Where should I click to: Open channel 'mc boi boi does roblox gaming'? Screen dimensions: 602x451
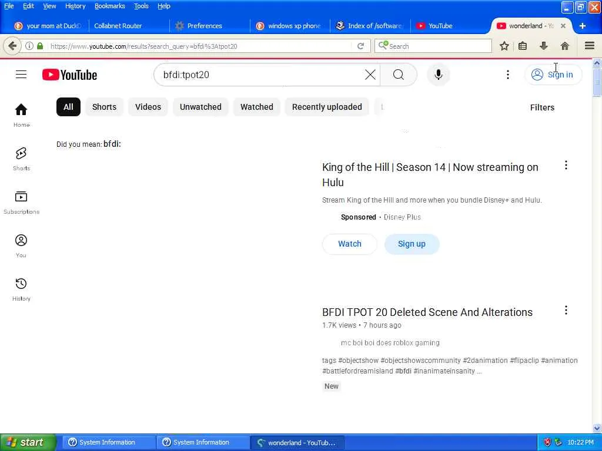[x=390, y=342]
